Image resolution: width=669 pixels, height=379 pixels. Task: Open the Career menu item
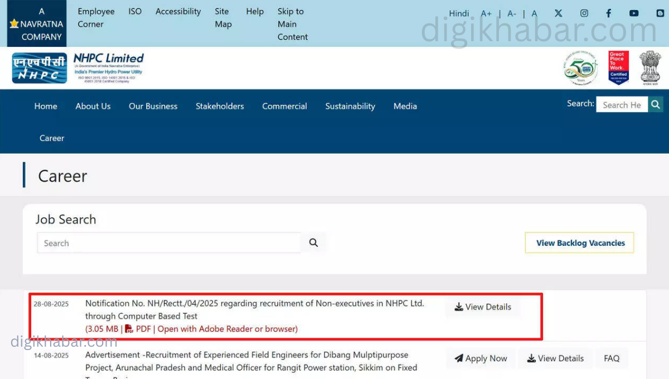point(52,138)
